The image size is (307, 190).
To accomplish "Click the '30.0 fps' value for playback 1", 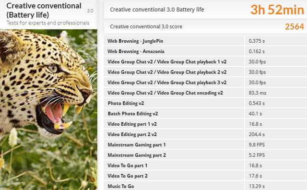I will tap(257, 62).
